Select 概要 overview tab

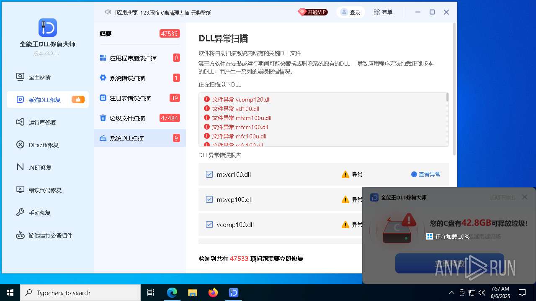(140, 34)
